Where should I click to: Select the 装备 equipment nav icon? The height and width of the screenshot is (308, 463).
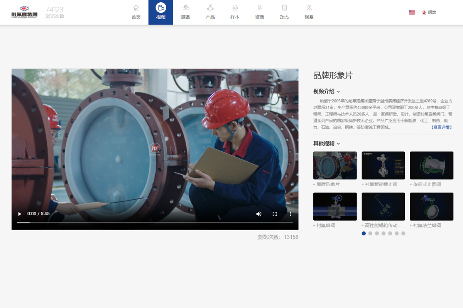pos(185,8)
